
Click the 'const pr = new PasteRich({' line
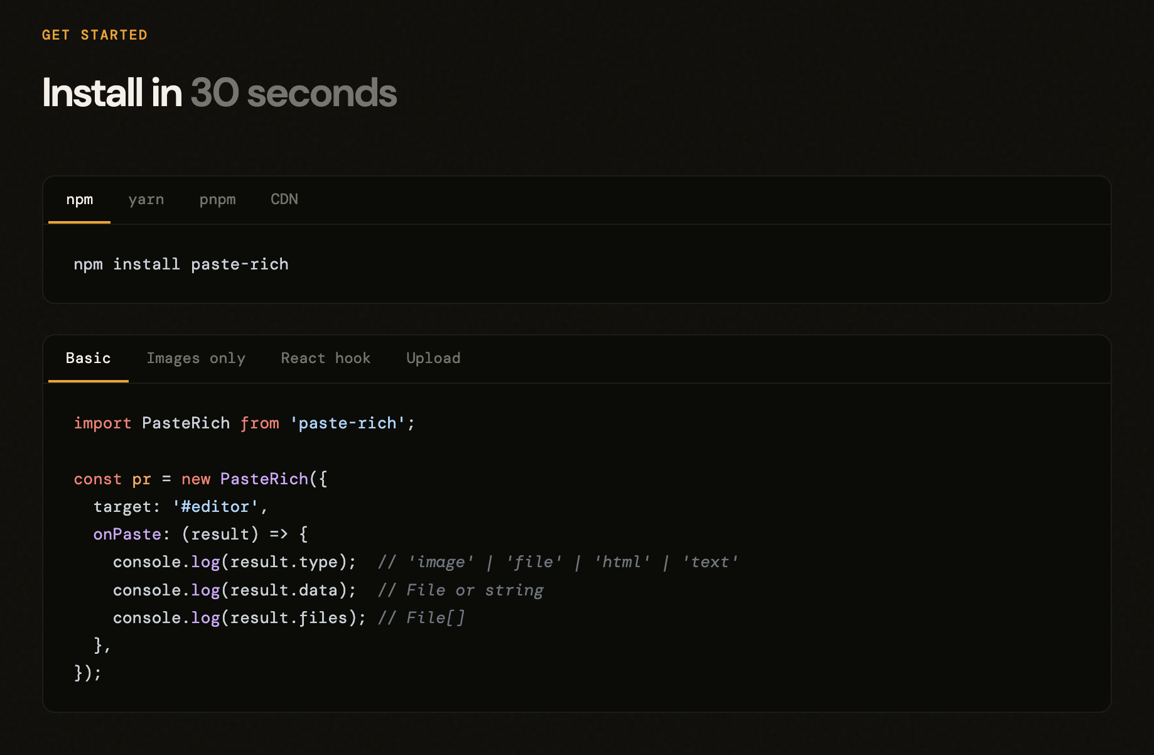[x=200, y=479]
